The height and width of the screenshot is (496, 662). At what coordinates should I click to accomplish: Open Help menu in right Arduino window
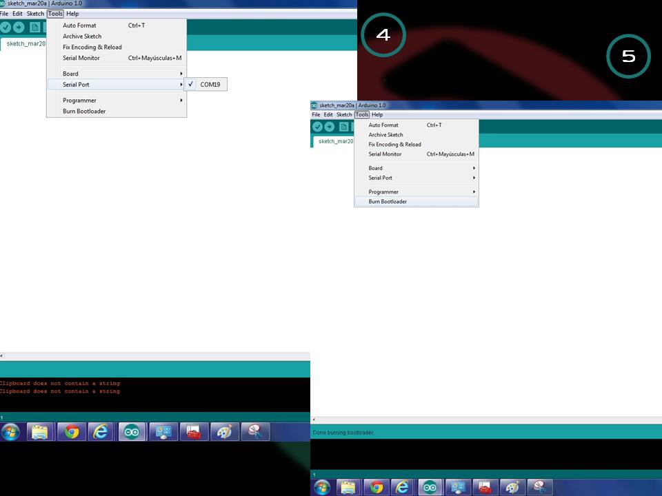(377, 115)
